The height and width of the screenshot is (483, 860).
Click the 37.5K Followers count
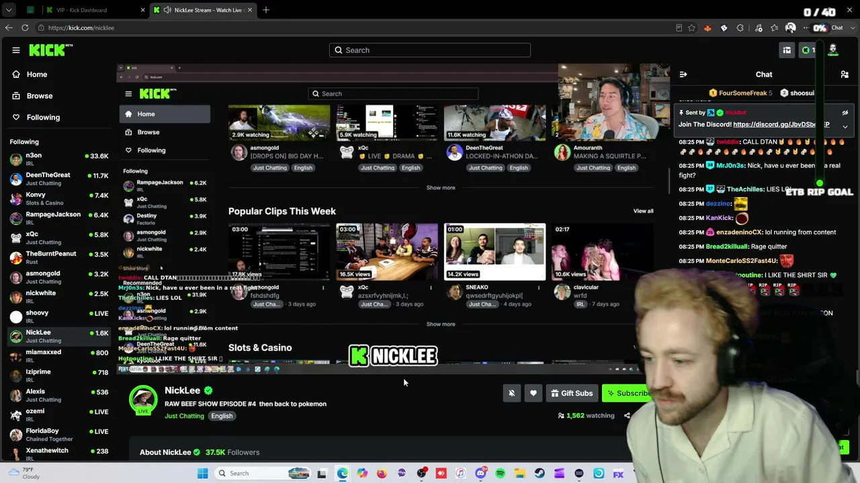232,452
